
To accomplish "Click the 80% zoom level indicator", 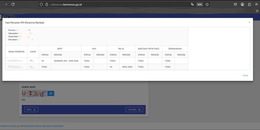I will (200, 4).
